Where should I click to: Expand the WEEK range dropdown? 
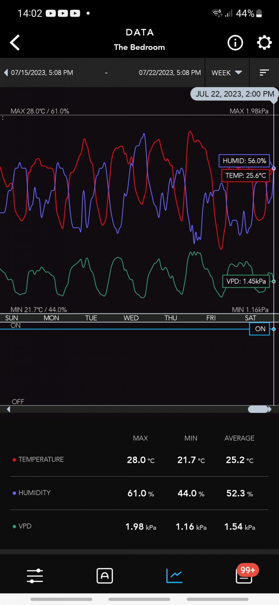[x=227, y=73]
